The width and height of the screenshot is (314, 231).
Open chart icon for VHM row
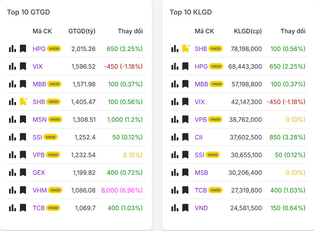coord(13,190)
